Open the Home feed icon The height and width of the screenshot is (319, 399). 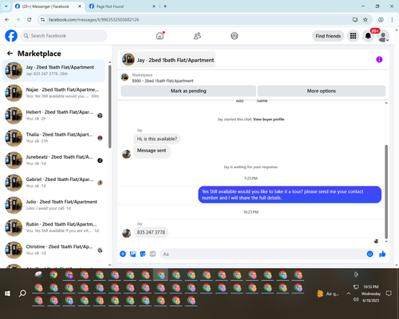tap(160, 36)
